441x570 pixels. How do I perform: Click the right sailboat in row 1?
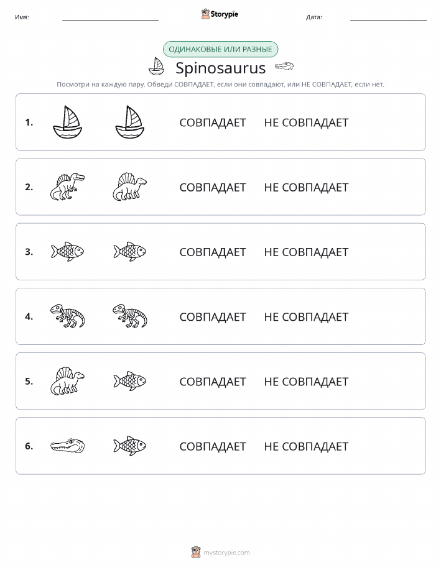(130, 122)
